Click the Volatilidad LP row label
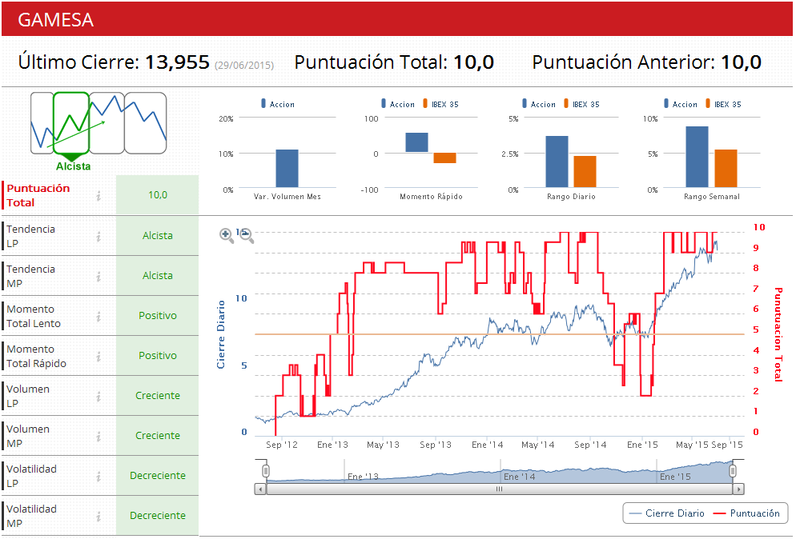This screenshot has width=796, height=539. click(31, 476)
